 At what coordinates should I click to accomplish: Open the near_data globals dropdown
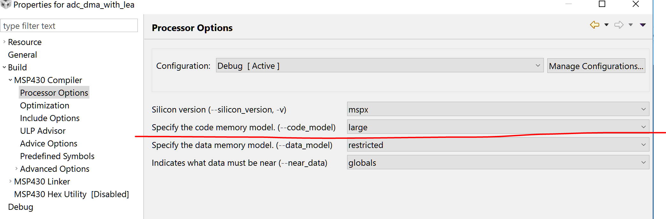(x=498, y=163)
